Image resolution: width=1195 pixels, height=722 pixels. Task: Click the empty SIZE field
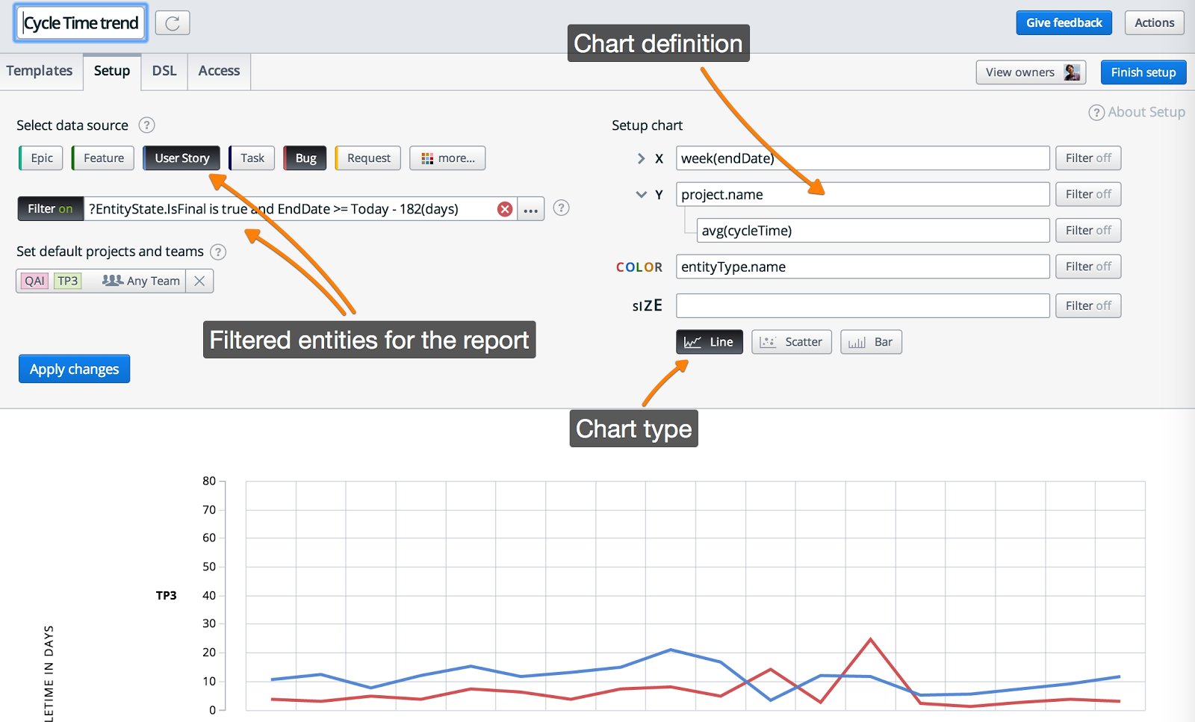(863, 306)
